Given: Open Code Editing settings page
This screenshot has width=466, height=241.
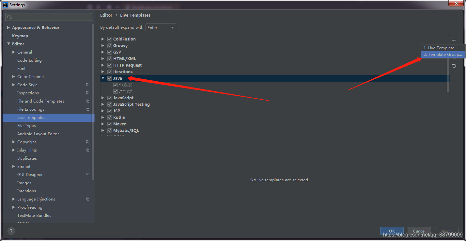Looking at the screenshot, I should pos(29,60).
